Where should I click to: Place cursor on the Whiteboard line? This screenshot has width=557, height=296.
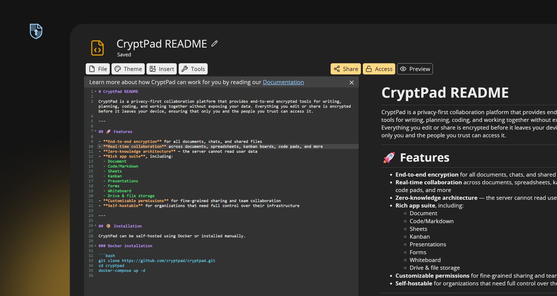coord(119,191)
